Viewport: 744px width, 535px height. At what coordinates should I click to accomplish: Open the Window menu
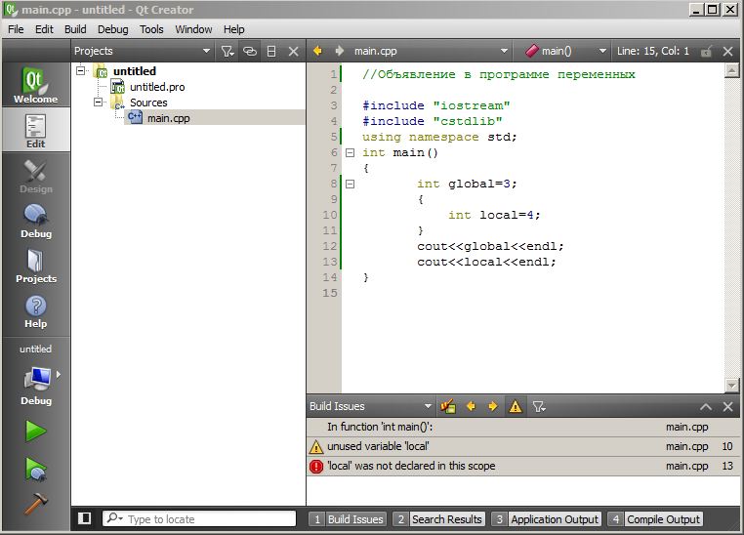193,29
